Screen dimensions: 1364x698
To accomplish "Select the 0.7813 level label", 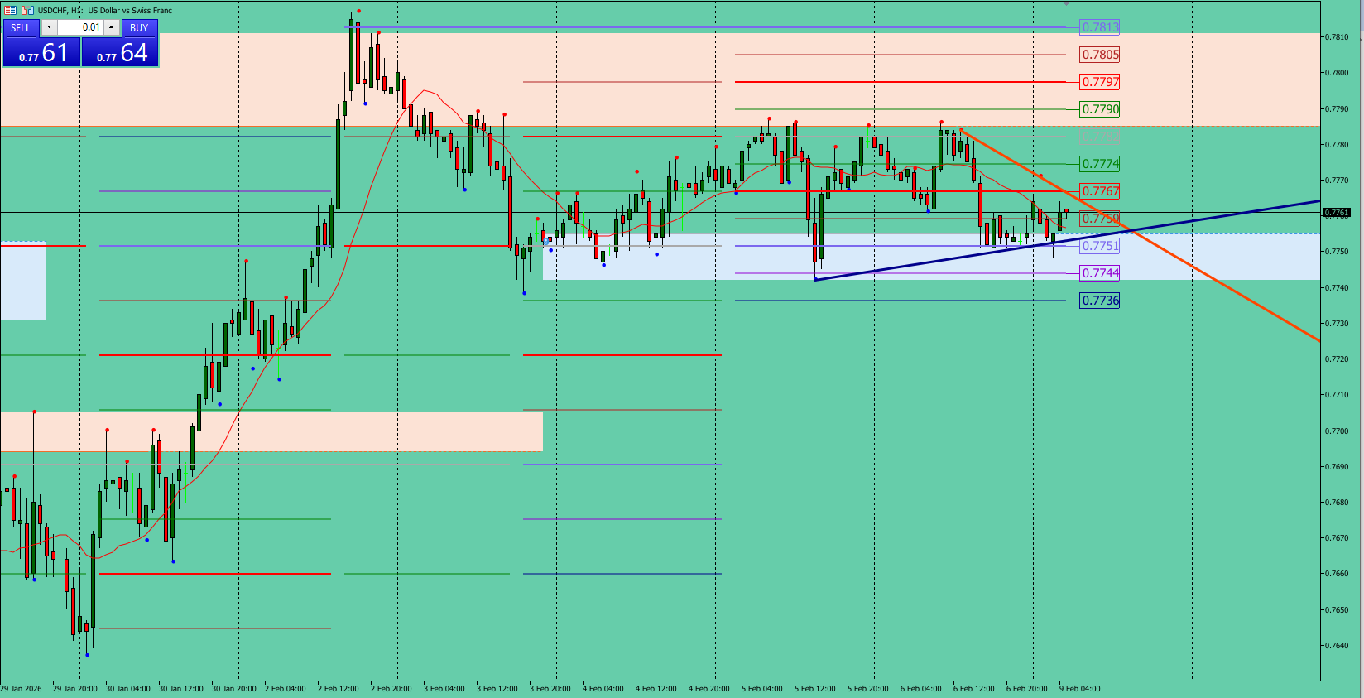I will pos(1100,27).
